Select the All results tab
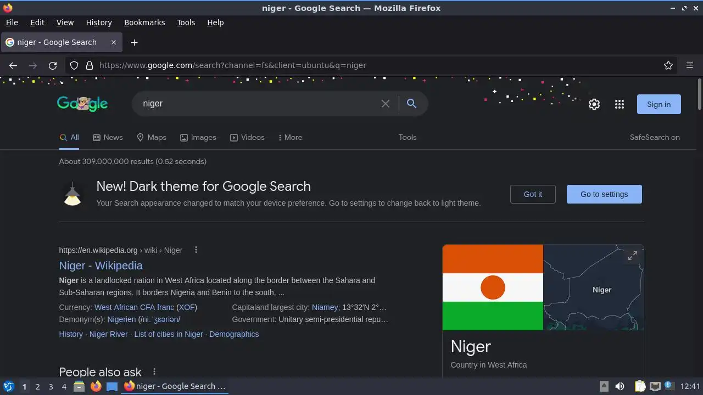Image resolution: width=703 pixels, height=395 pixels. tap(69, 137)
